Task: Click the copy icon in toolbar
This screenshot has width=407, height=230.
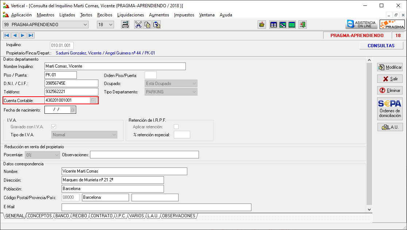Action: point(147,25)
